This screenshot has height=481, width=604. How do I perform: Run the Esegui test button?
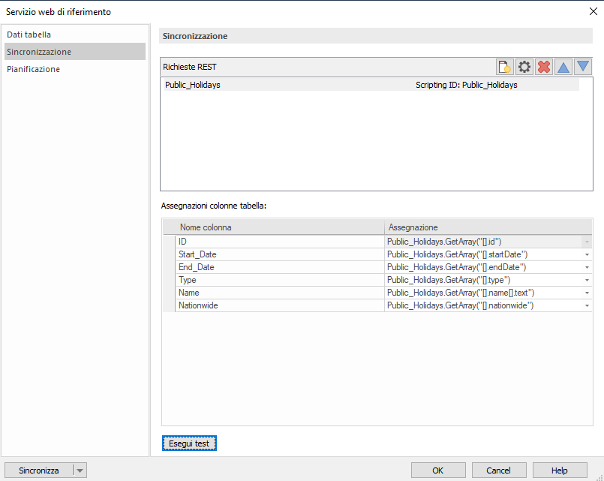[x=189, y=443]
